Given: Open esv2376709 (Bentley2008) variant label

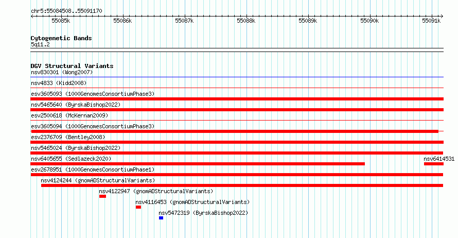Looking at the screenshot, I should coord(68,137).
